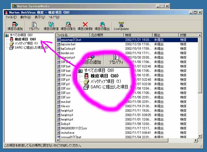207x152 pixels.
Task: Click 未提出 in the border.scr row
Action: click(159, 53)
